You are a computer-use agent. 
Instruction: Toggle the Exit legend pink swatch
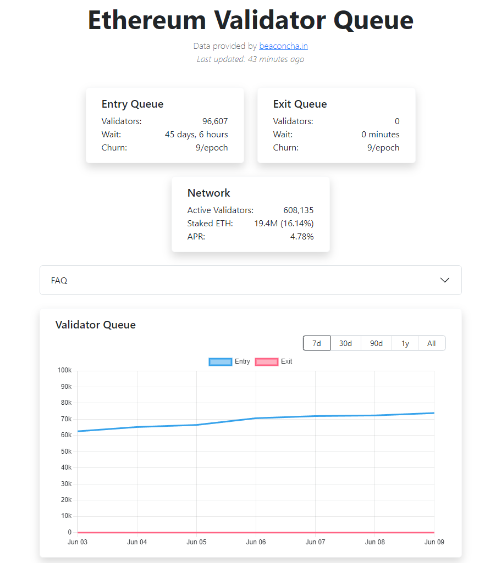266,361
